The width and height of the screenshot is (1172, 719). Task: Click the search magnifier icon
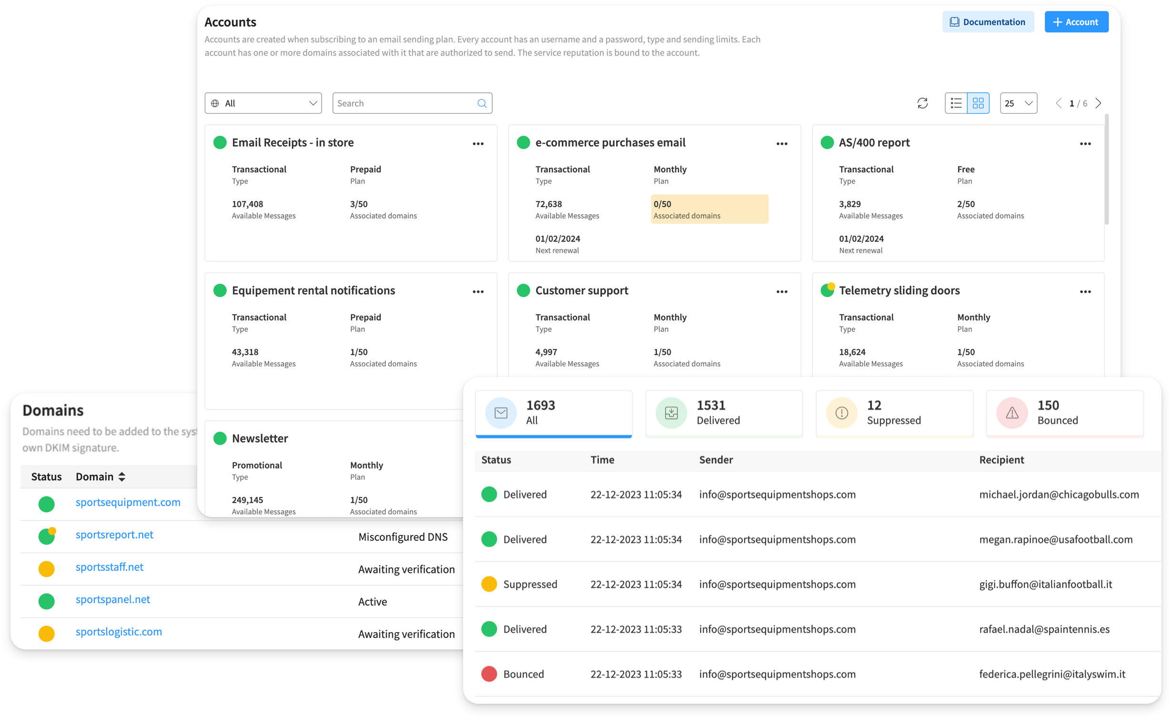482,103
